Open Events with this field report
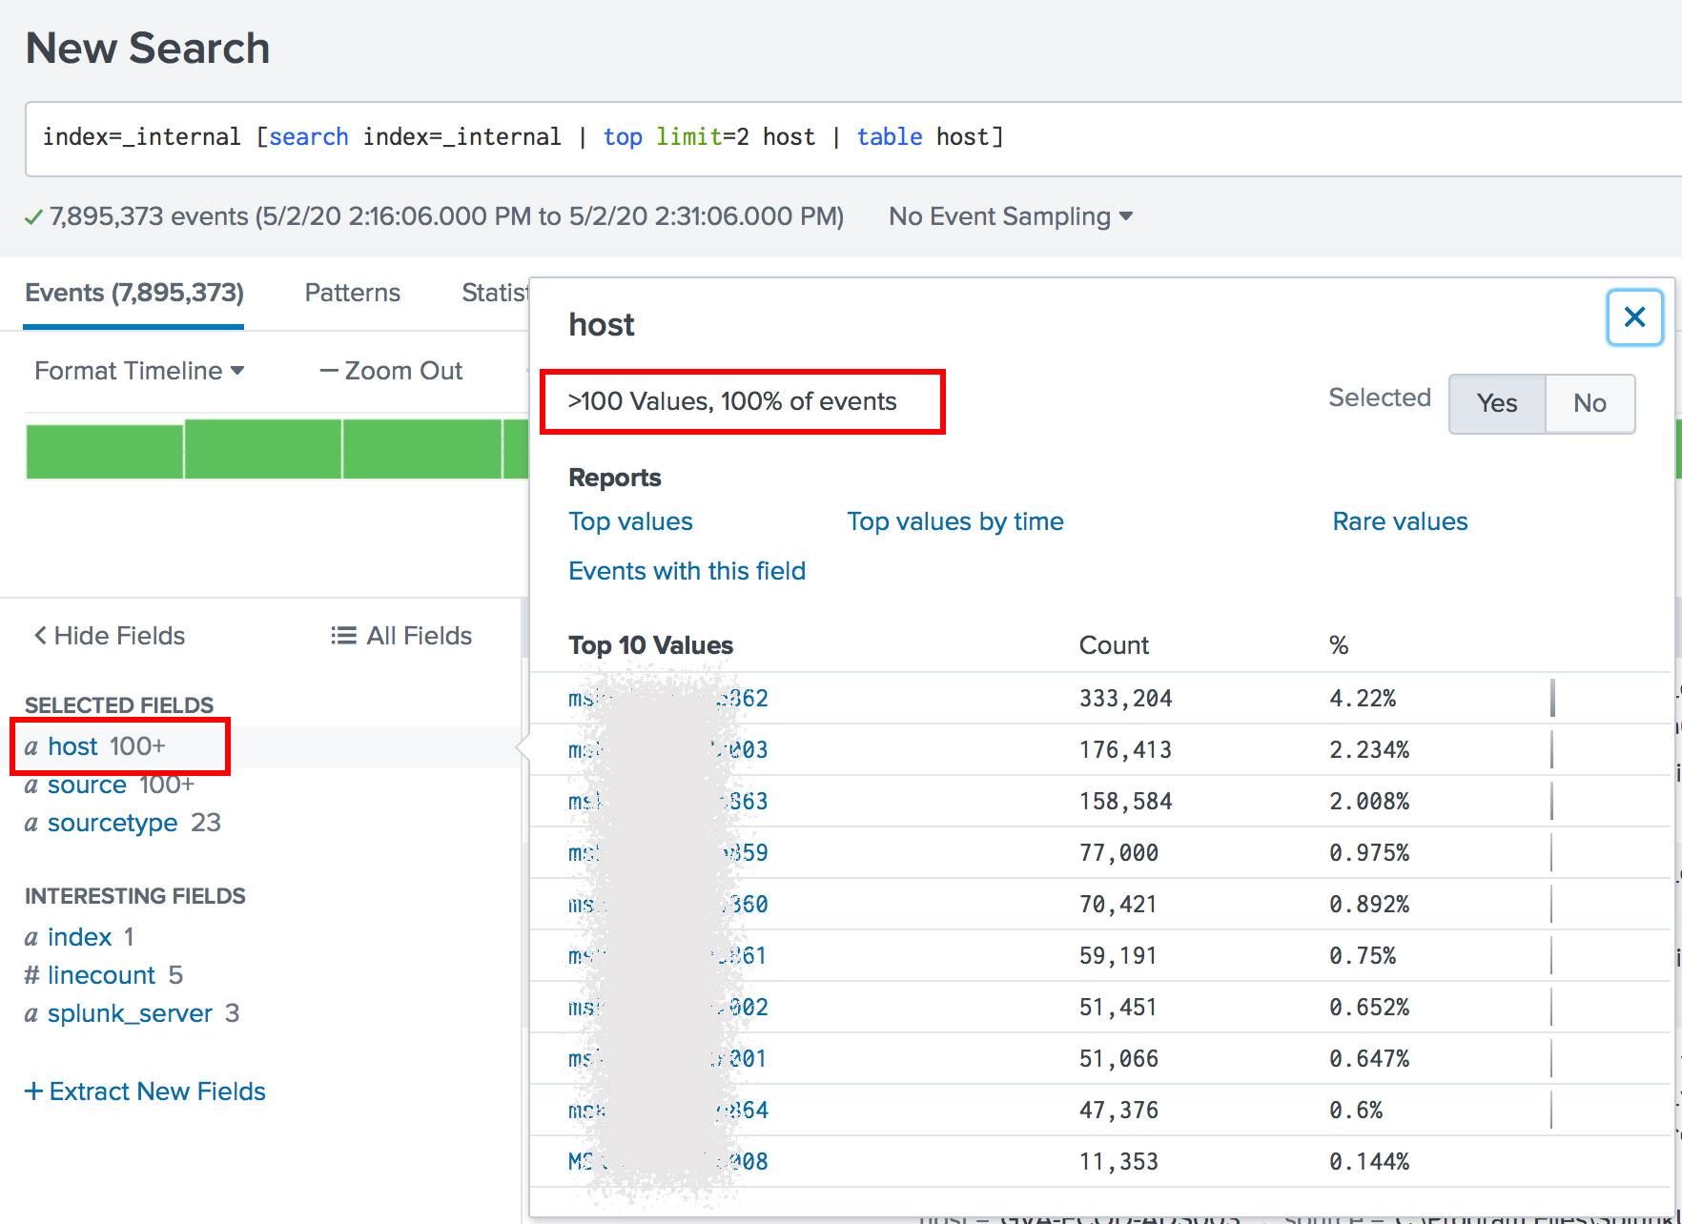The height and width of the screenshot is (1224, 1682). (687, 571)
